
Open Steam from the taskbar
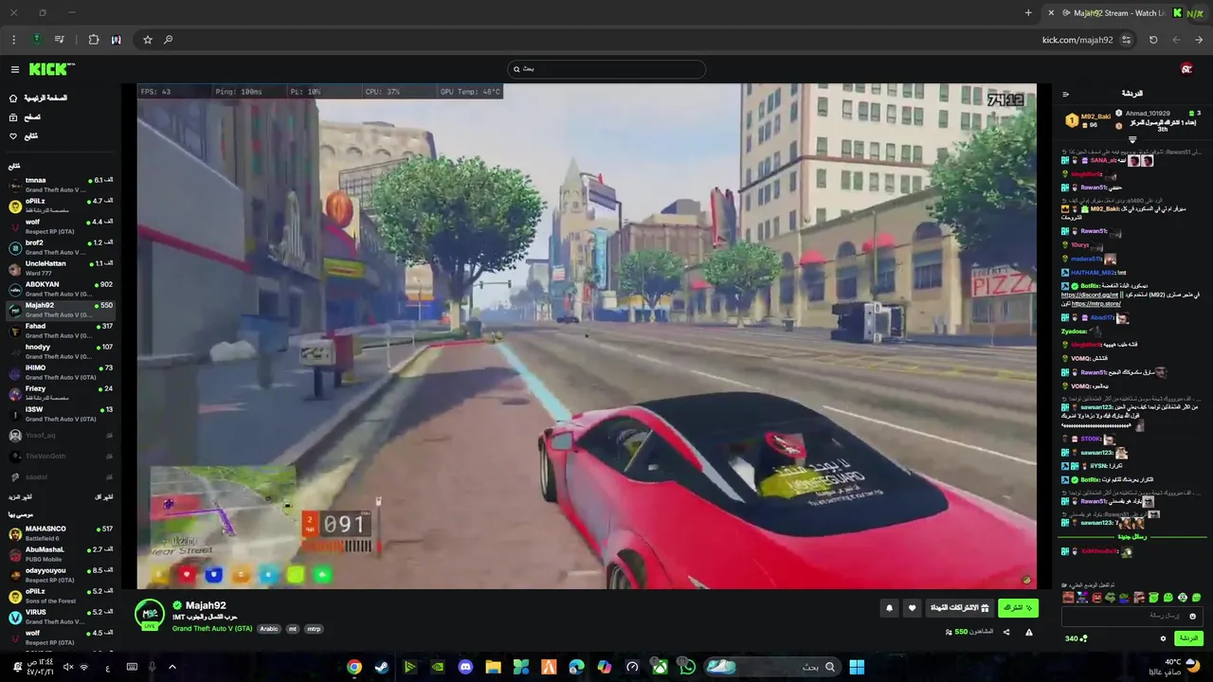pyautogui.click(x=381, y=667)
